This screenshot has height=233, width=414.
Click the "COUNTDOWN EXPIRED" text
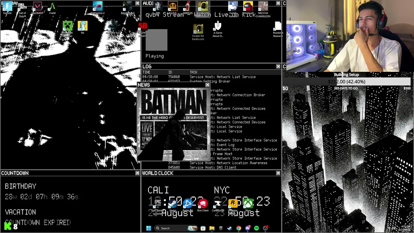38,223
